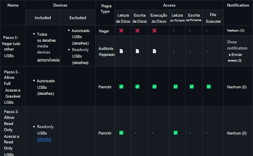Click 'Autorizado USBs (detalhes)' in the Included column
253x156 pixels.
[46, 87]
